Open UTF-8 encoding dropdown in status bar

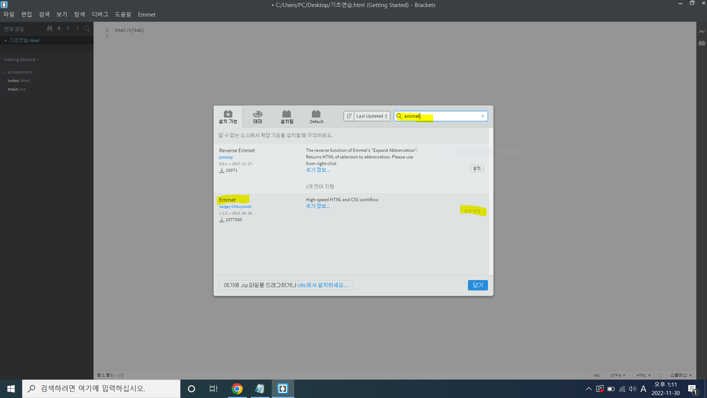coord(618,375)
